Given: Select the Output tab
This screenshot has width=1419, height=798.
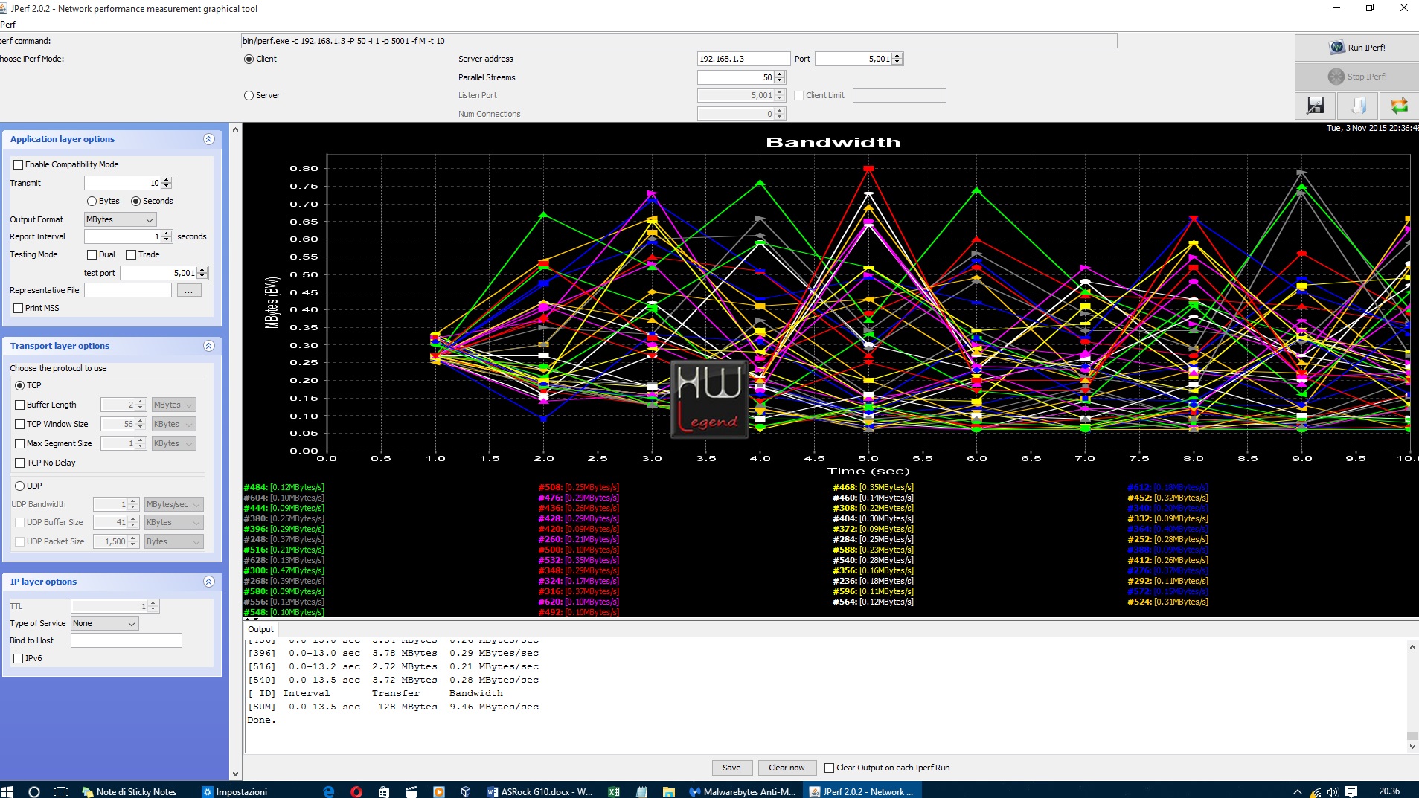Looking at the screenshot, I should click(260, 629).
